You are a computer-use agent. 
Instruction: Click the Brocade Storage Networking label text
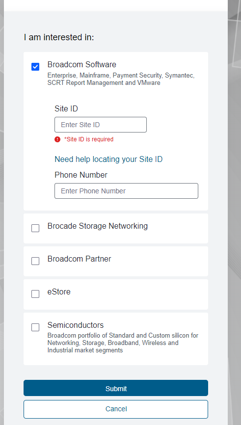click(98, 226)
